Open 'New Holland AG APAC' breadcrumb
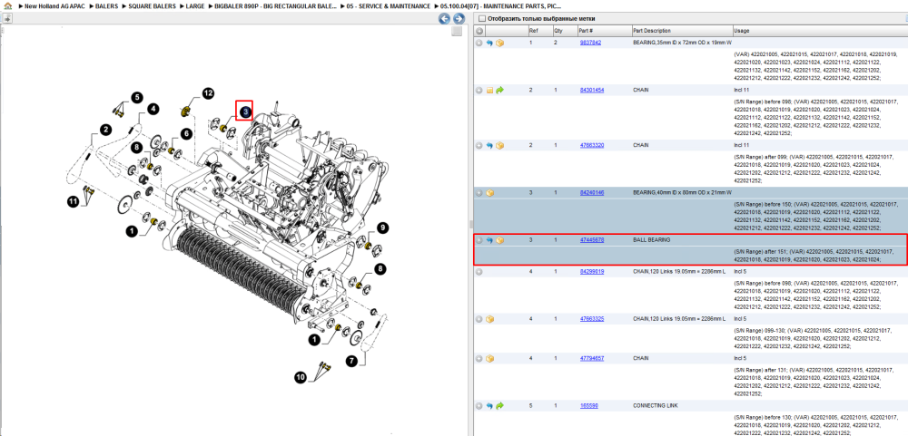Viewport: 908px width, 436px height. click(55, 5)
